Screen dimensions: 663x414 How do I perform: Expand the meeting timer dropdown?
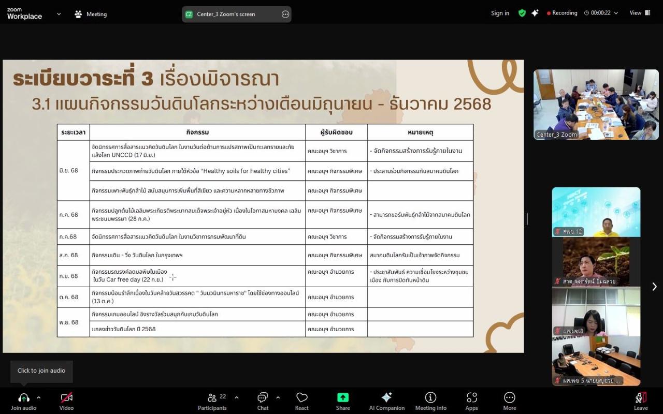pos(615,12)
